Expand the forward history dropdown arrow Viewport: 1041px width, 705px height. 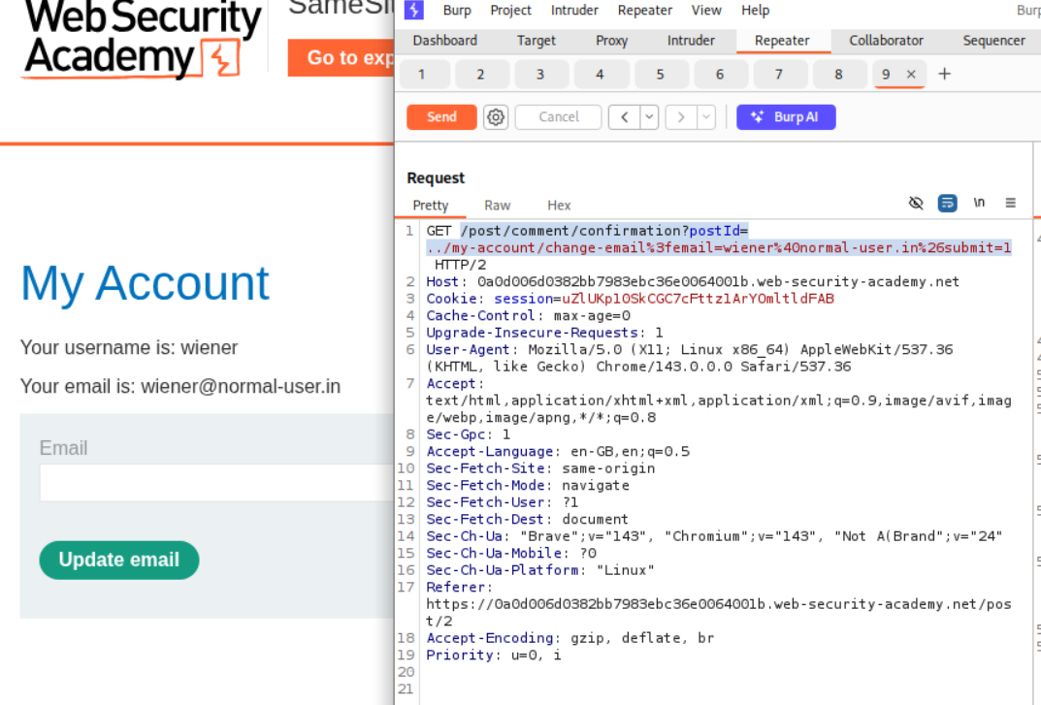(x=705, y=117)
